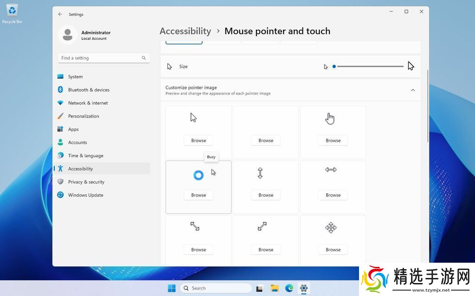This screenshot has height=296, width=475.
Task: Select the Busy spinning circle pointer
Action: point(198,175)
